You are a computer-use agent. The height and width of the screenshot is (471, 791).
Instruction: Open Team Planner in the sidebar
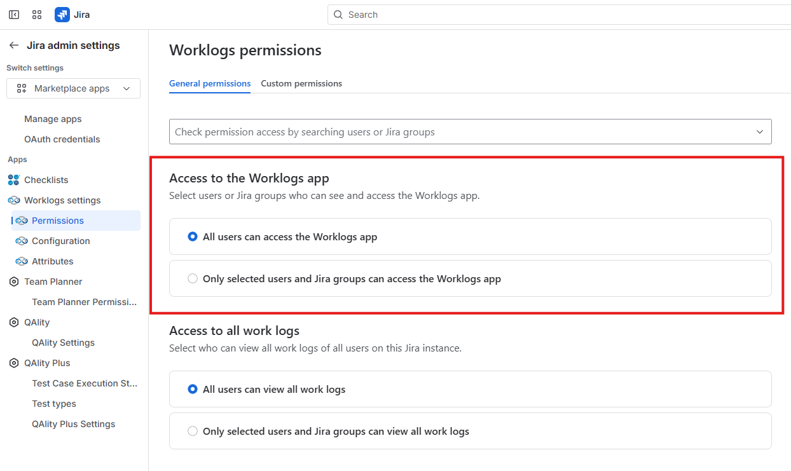[x=53, y=282]
